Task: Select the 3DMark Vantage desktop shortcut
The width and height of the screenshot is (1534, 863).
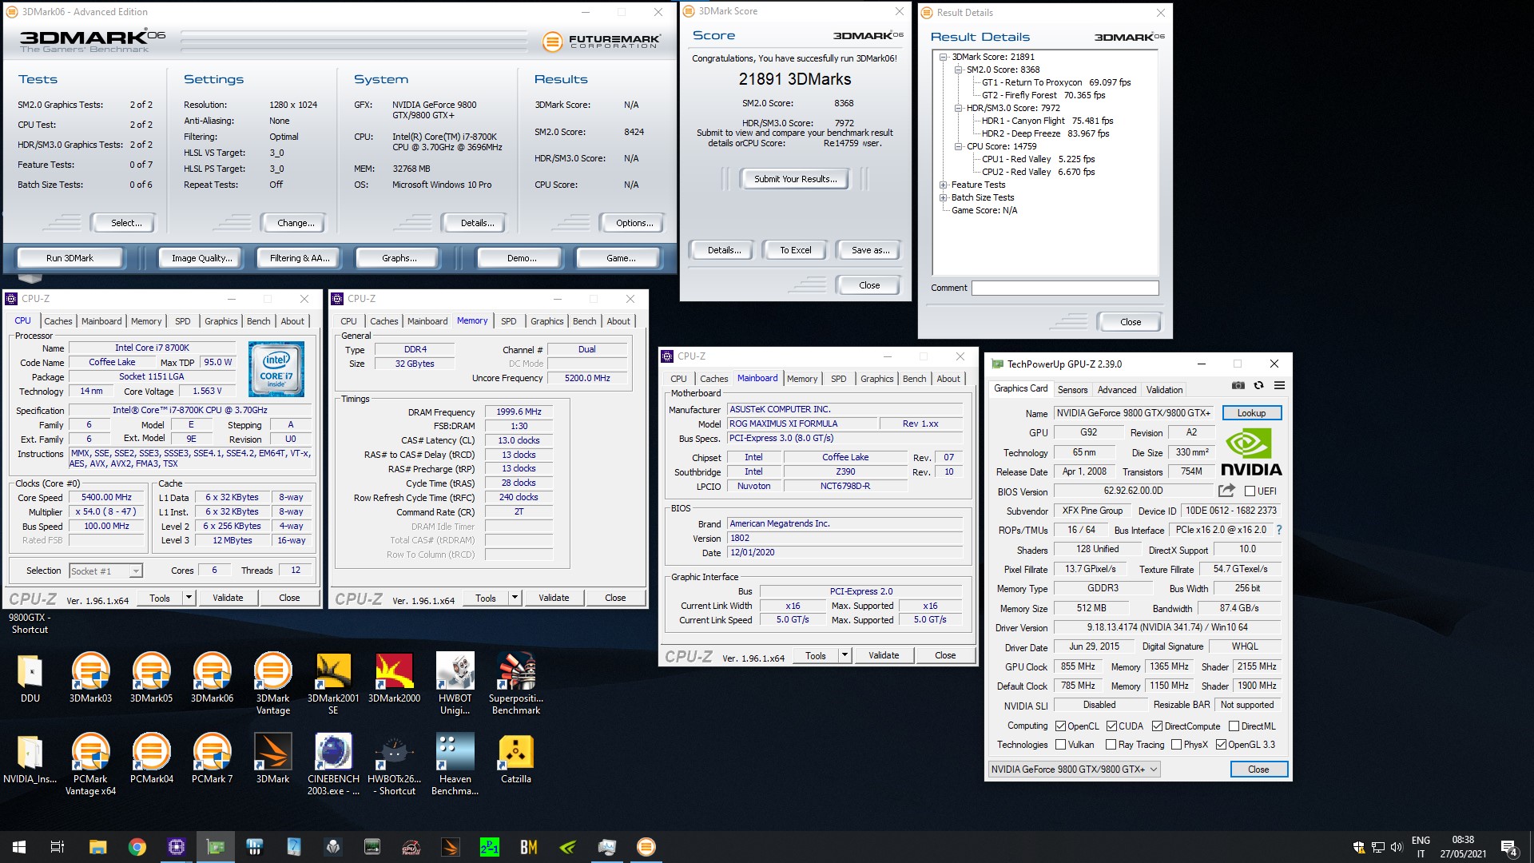Action: click(272, 683)
